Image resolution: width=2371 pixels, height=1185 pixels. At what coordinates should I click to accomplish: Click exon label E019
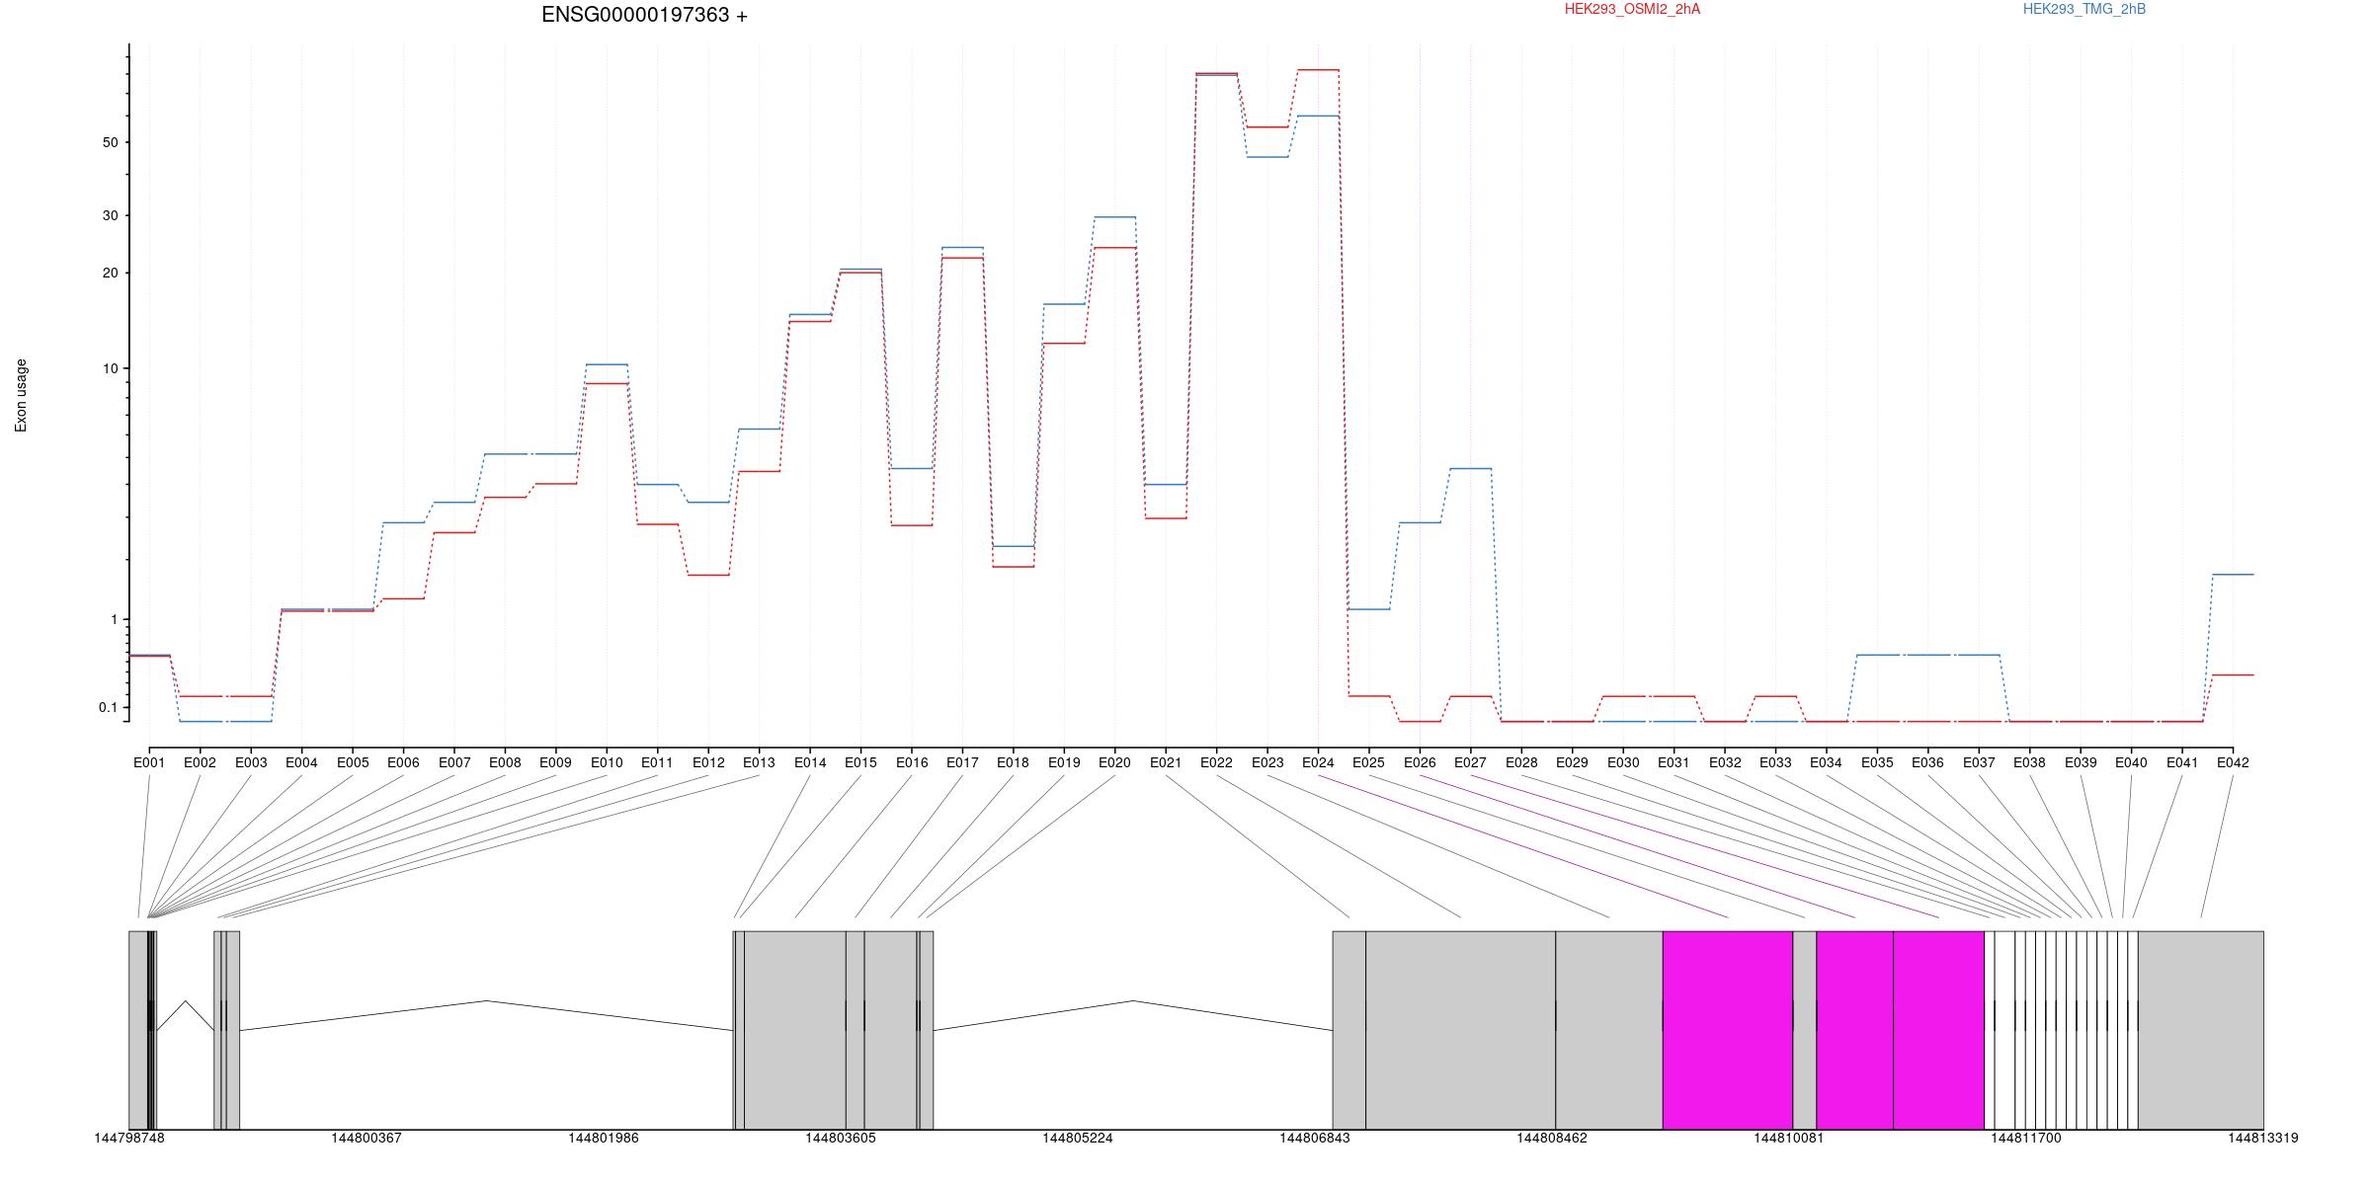click(x=1064, y=762)
